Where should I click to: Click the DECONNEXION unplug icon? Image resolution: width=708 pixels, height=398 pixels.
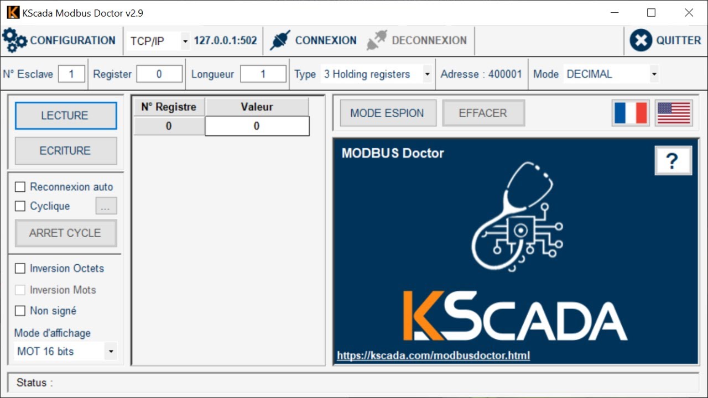377,40
